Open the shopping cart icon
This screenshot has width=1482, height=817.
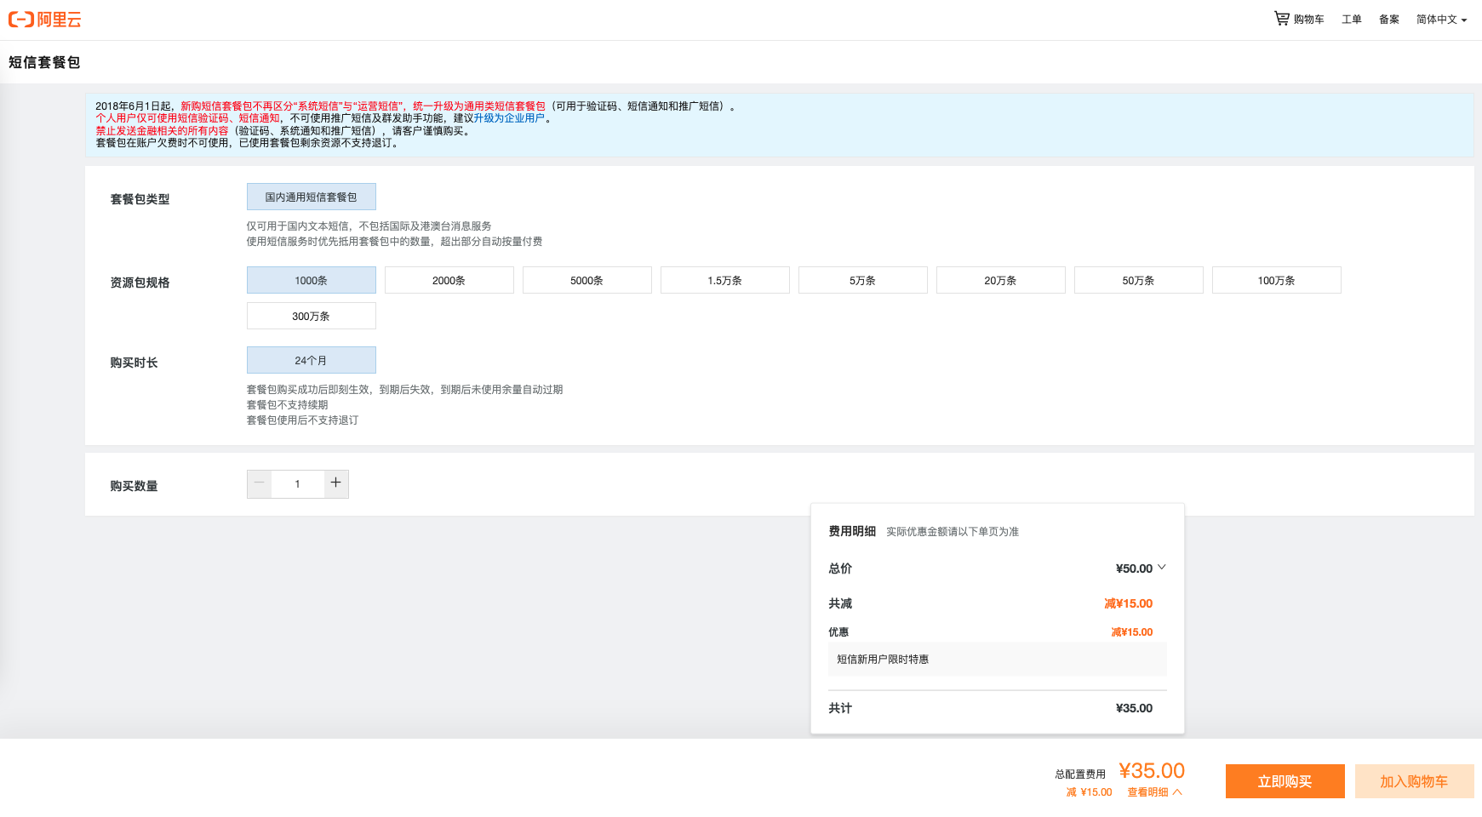1281,18
